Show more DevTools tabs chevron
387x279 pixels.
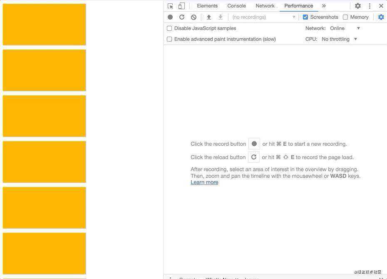(x=324, y=6)
